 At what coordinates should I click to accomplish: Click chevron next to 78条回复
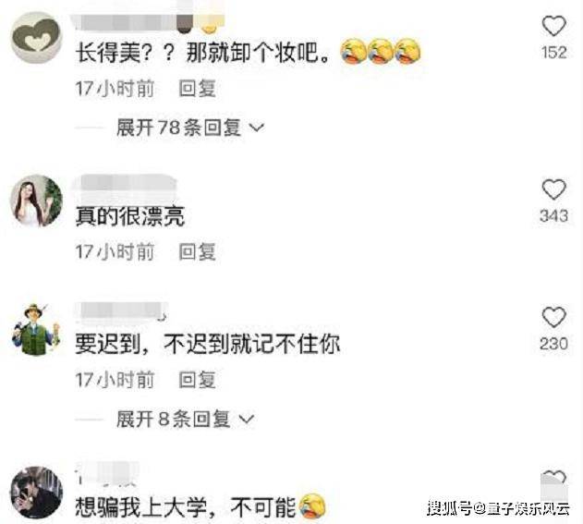257,128
